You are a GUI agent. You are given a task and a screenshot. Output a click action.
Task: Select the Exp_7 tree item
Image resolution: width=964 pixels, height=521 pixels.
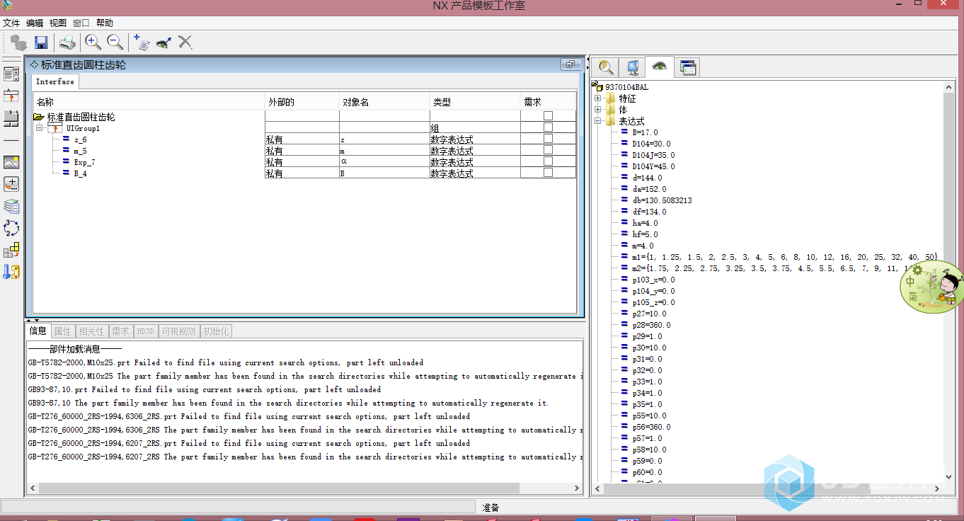pyautogui.click(x=84, y=163)
